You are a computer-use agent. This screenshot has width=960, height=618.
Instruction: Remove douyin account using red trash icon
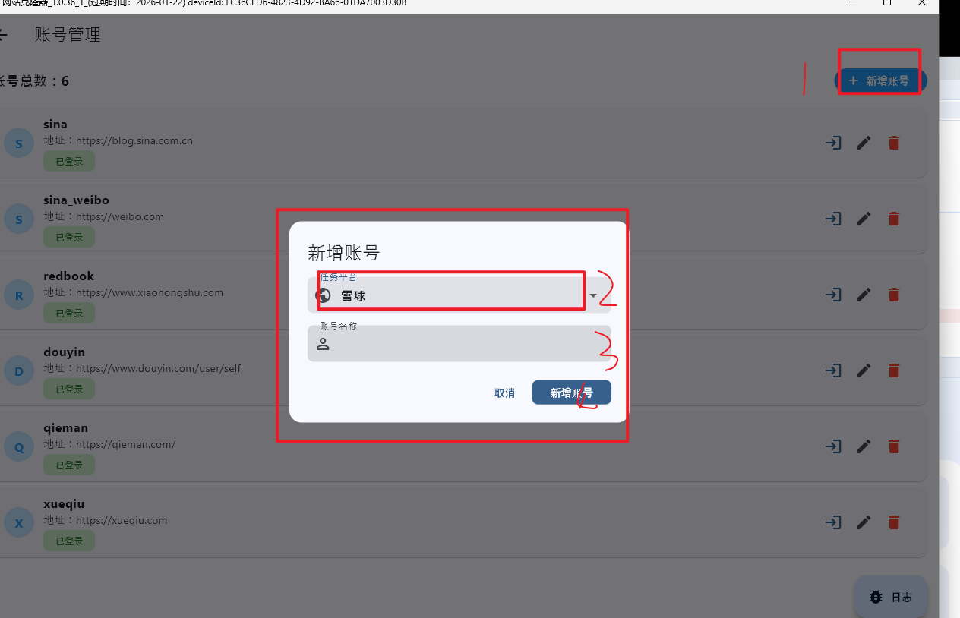(894, 370)
